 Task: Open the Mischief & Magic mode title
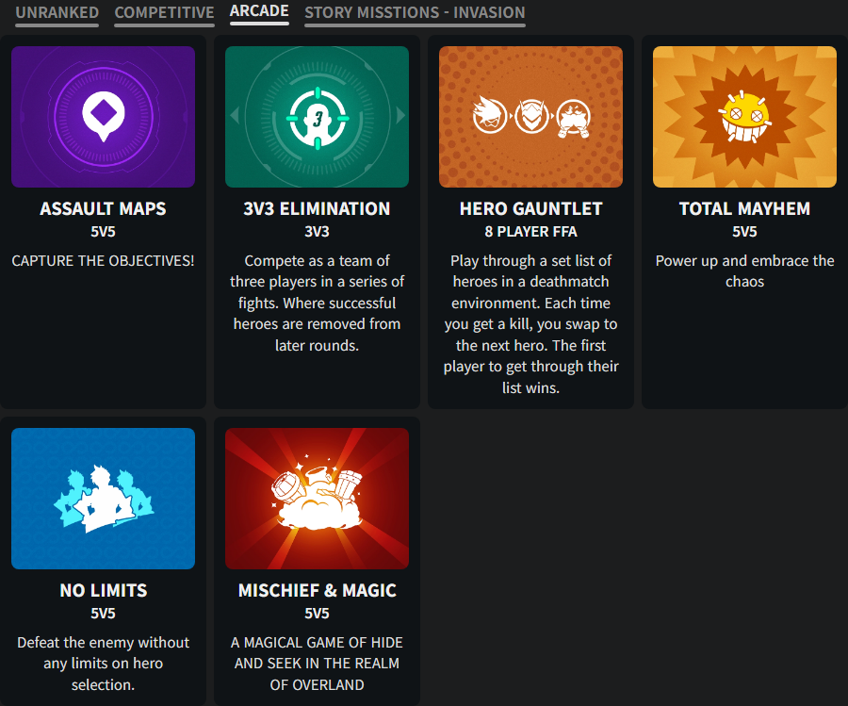(317, 590)
